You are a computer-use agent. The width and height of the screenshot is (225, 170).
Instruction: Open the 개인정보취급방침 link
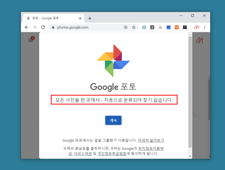(x=112, y=153)
